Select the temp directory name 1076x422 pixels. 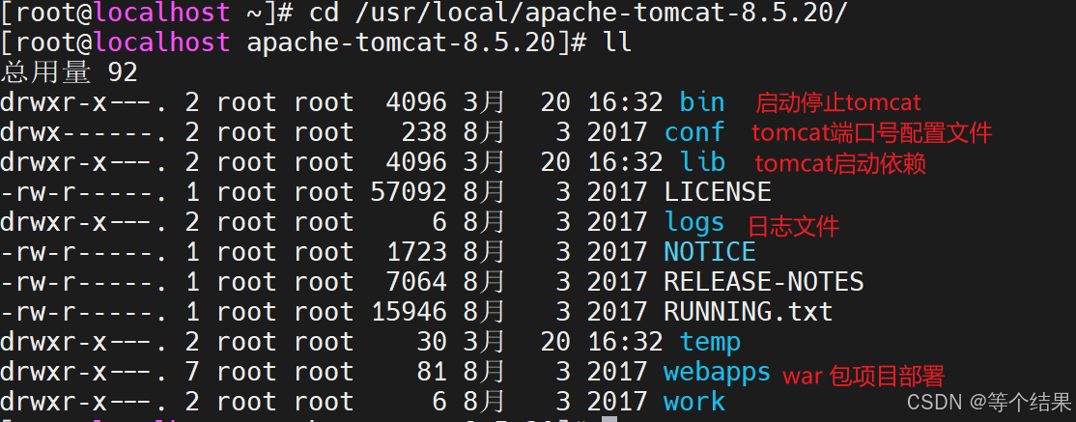[x=710, y=342]
